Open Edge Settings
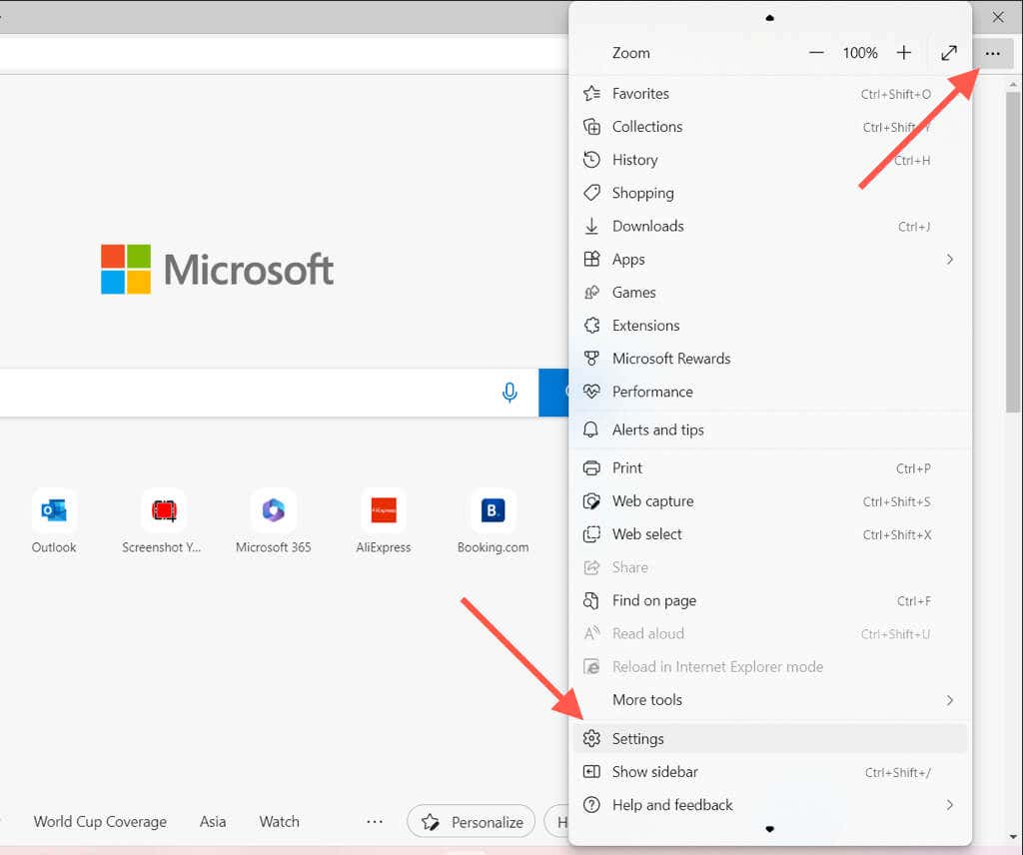 [637, 738]
